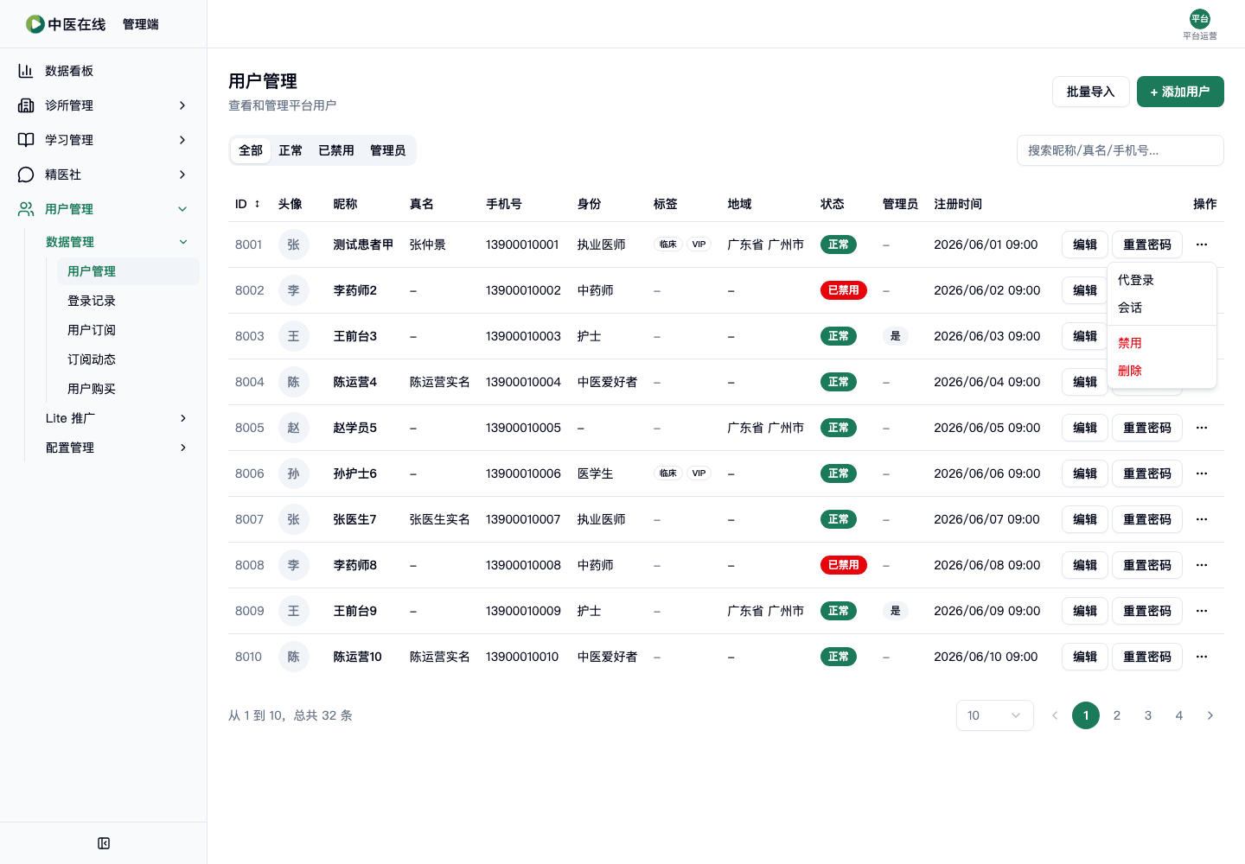Open 订阅动态 in the sidebar

click(128, 359)
